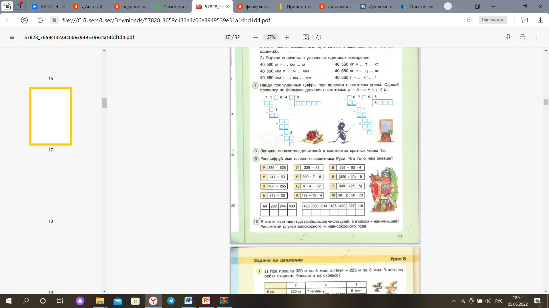Zoom out the PDF
The width and height of the screenshot is (549, 308).
tap(255, 37)
